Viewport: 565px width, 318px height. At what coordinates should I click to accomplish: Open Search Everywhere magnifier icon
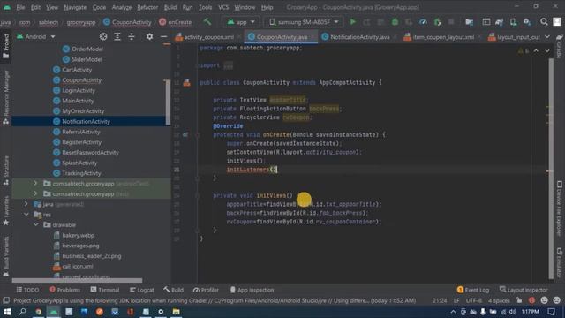coord(544,22)
